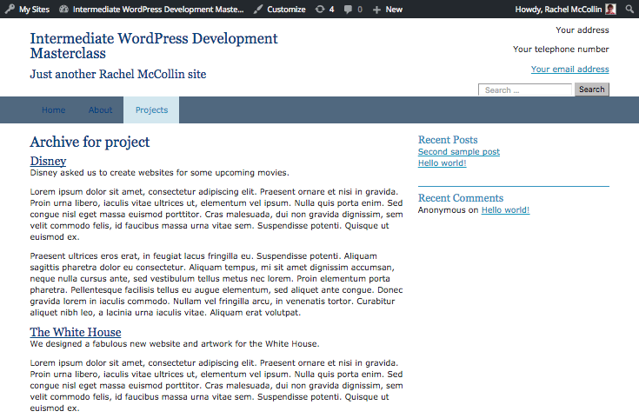Select the Projects navigation tab
This screenshot has width=639, height=418.
coord(151,110)
